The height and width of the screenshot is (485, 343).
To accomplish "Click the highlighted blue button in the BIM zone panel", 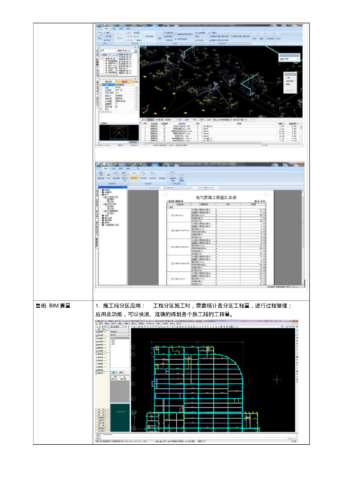I will [x=114, y=372].
